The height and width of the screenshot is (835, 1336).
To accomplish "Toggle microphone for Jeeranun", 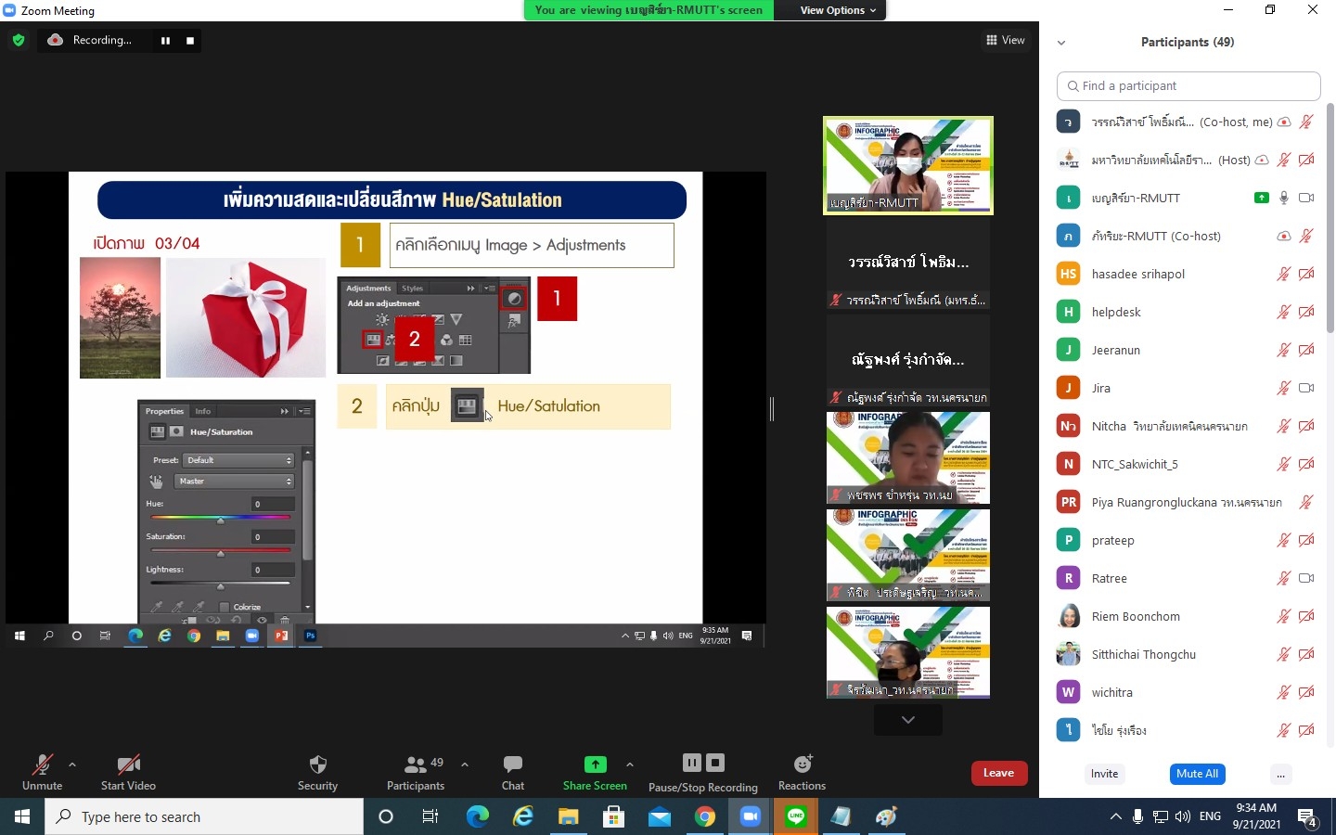I will 1284,350.
